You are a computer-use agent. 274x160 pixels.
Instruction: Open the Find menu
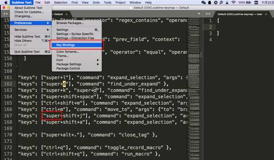(74, 3)
